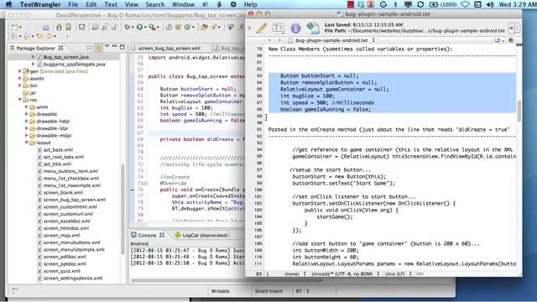Open the Run button dropdown arrow in Eclipse
Image resolution: width=537 pixels, height=302 pixels.
coord(145,27)
